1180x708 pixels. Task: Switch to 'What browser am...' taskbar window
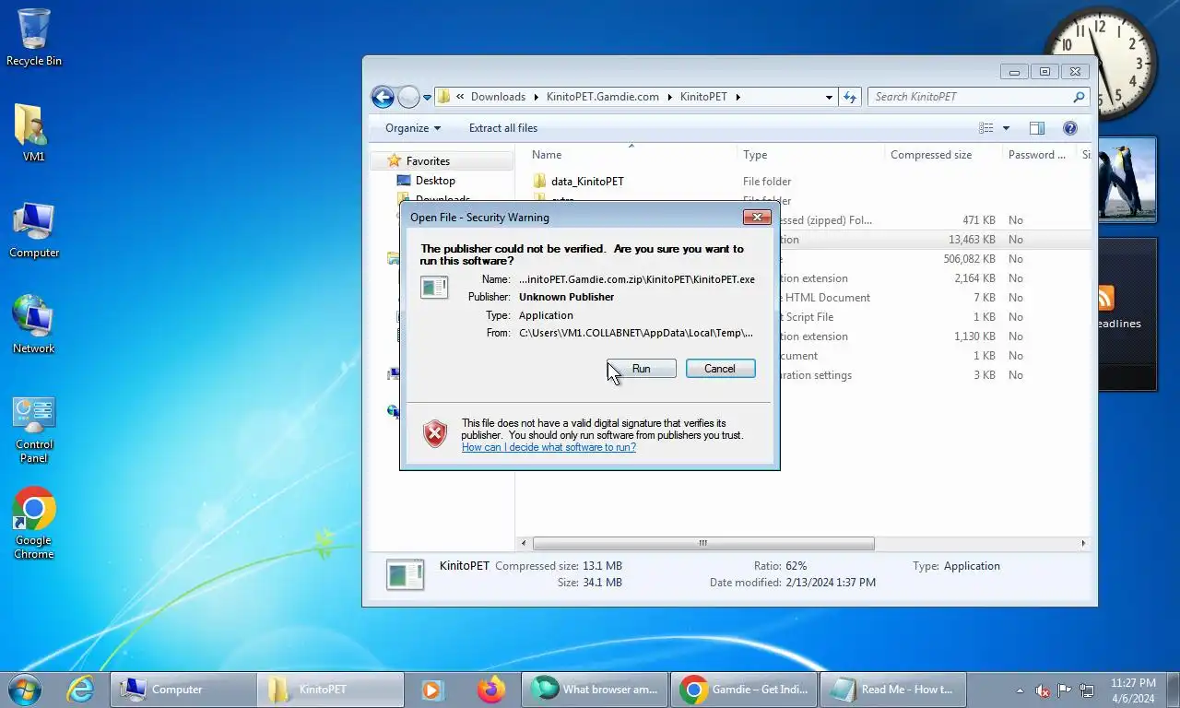(594, 690)
